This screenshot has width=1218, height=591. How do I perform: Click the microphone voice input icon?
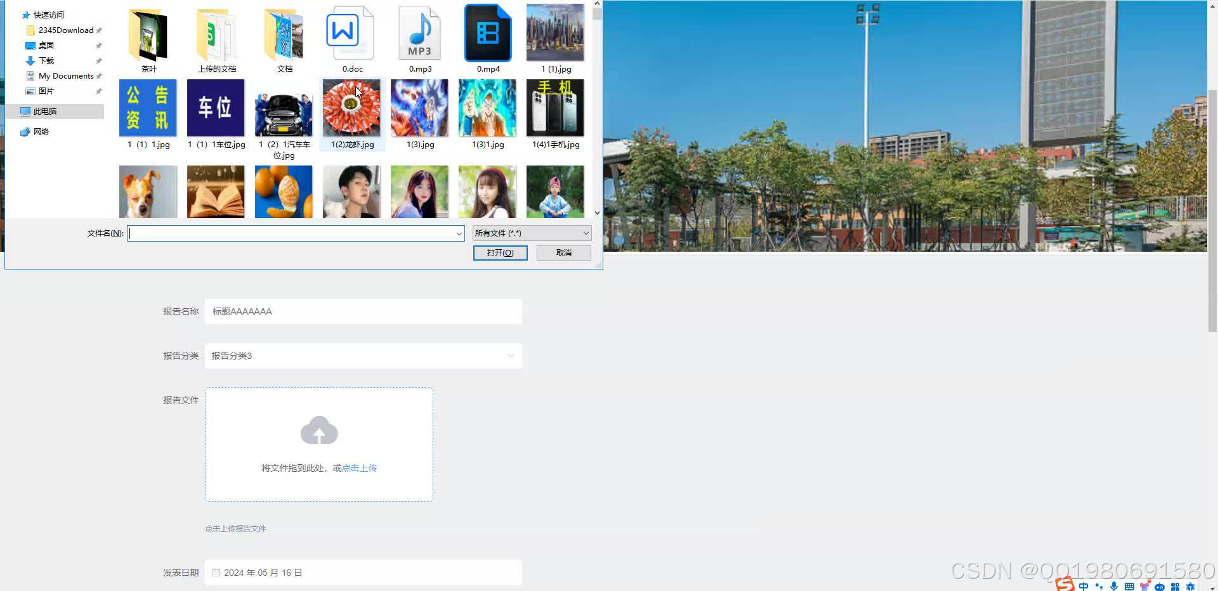(1114, 587)
